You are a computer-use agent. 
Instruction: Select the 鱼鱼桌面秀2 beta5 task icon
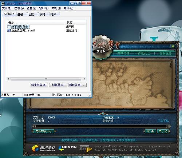[x=9, y=30]
